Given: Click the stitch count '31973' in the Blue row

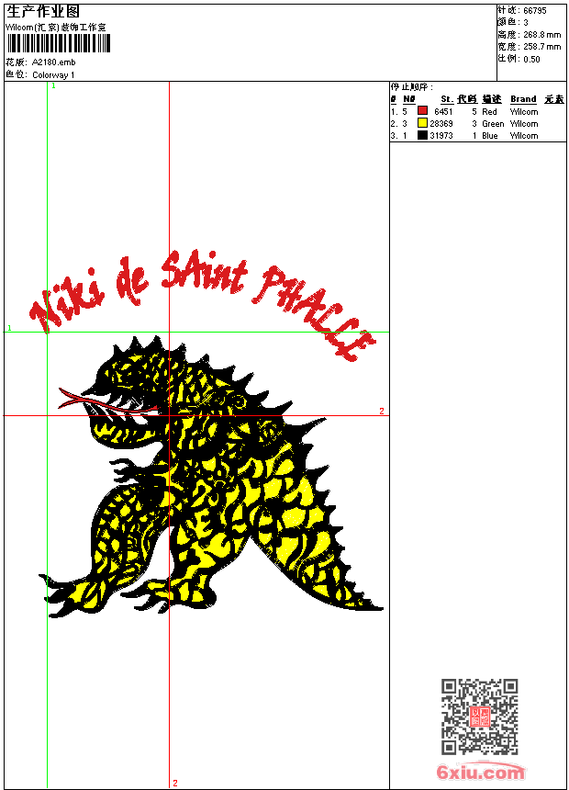Looking at the screenshot, I should pos(441,136).
